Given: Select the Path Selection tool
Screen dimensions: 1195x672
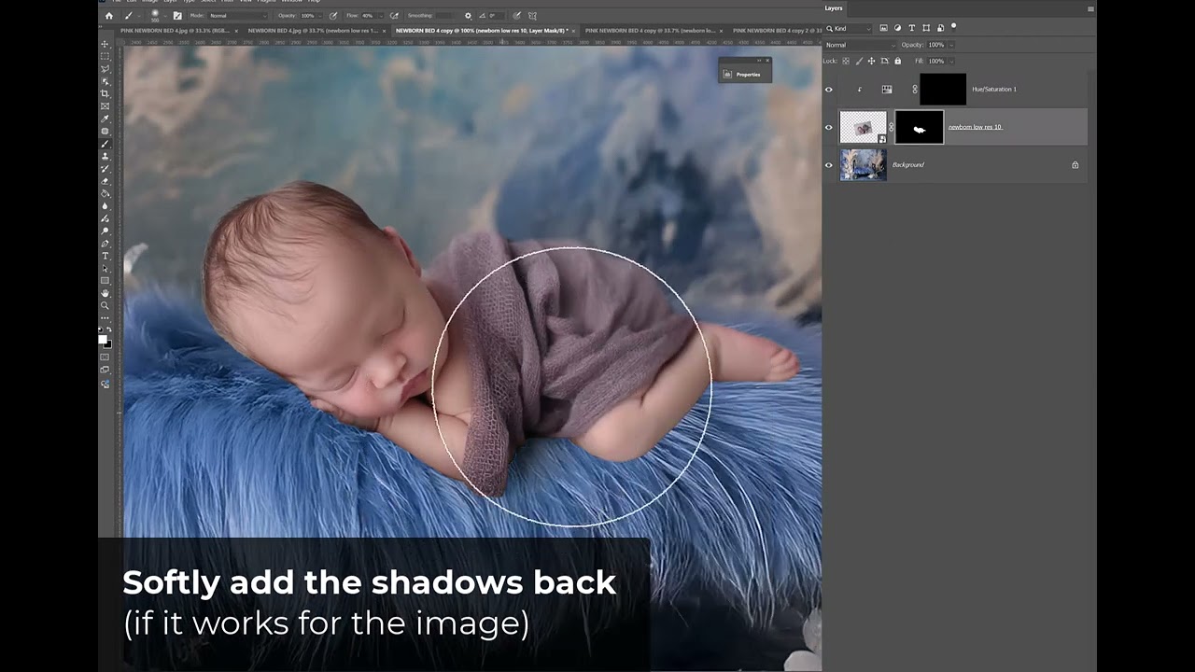Looking at the screenshot, I should (105, 269).
